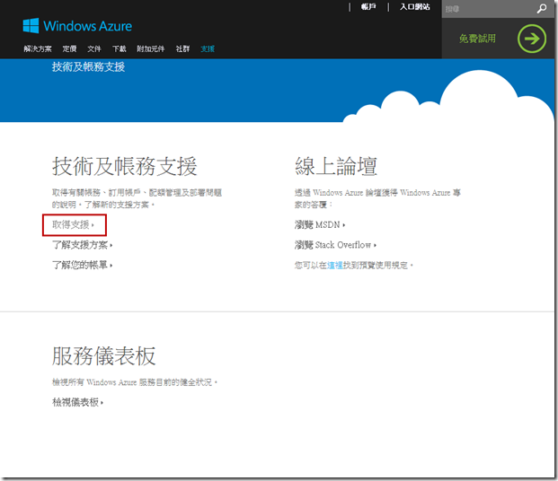The image size is (558, 481).
Task: Click the 取得支援 link
Action: click(x=73, y=224)
